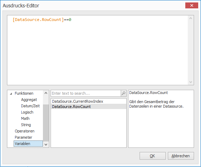
Task: Click inside the expression editor text area
Action: click(97, 50)
